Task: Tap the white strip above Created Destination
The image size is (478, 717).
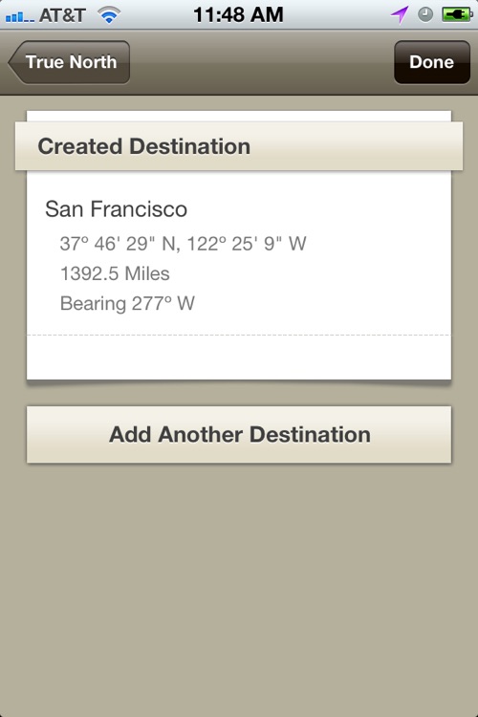Action: click(239, 116)
